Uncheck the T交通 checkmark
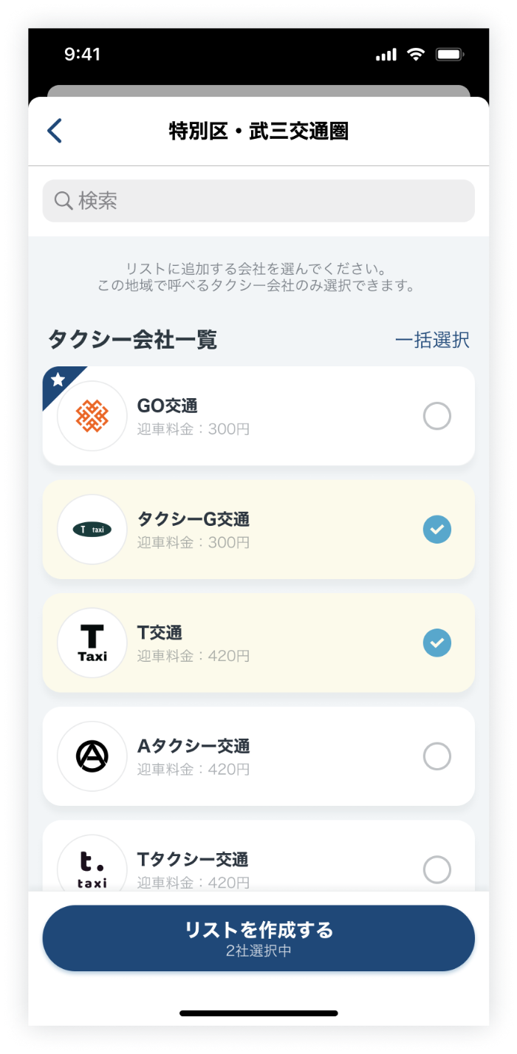 pyautogui.click(x=436, y=643)
